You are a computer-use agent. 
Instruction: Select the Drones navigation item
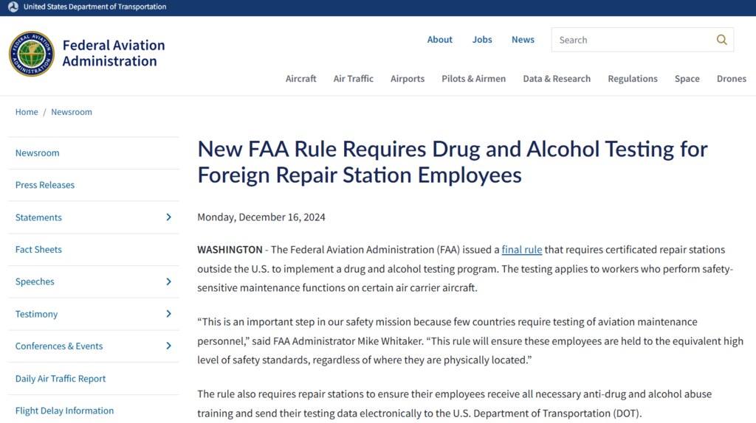(x=731, y=78)
